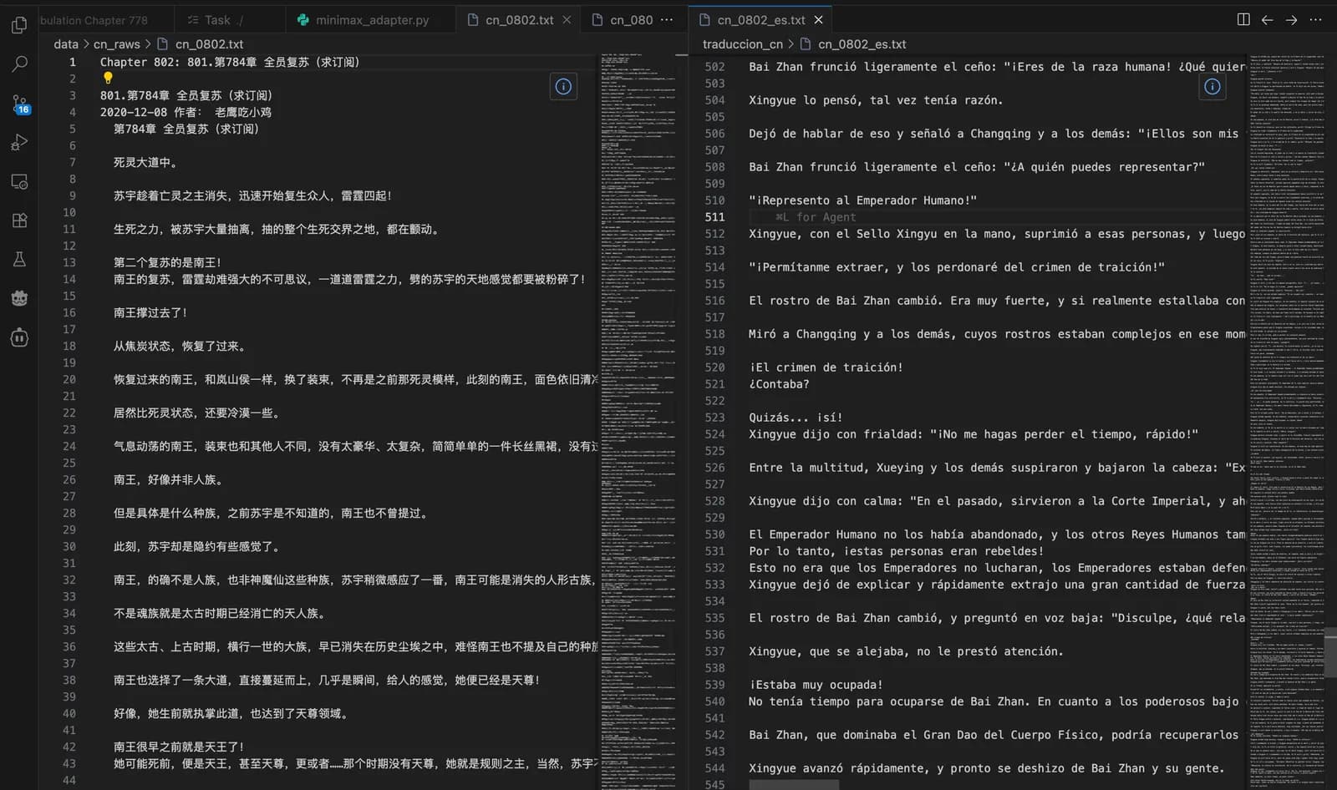Viewport: 1337px width, 790px height.
Task: Click the horizontal scrollbar thumb in right editor
Action: 794,785
